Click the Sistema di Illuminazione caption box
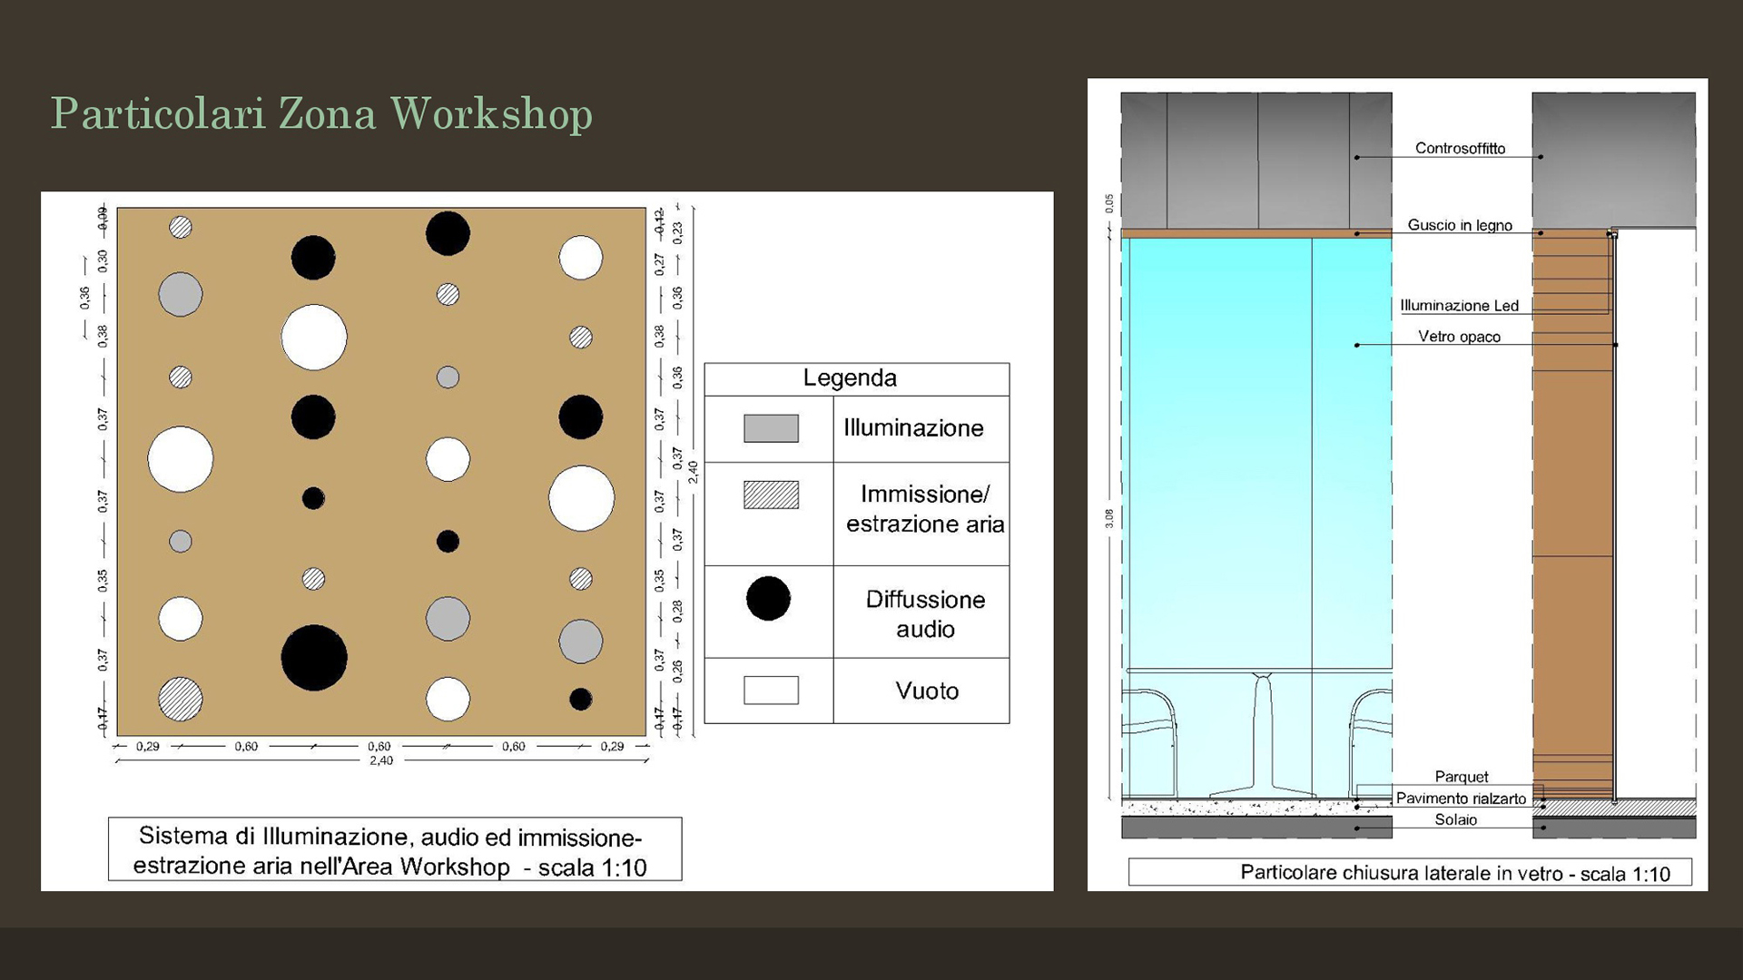This screenshot has height=980, width=1743. pos(395,849)
